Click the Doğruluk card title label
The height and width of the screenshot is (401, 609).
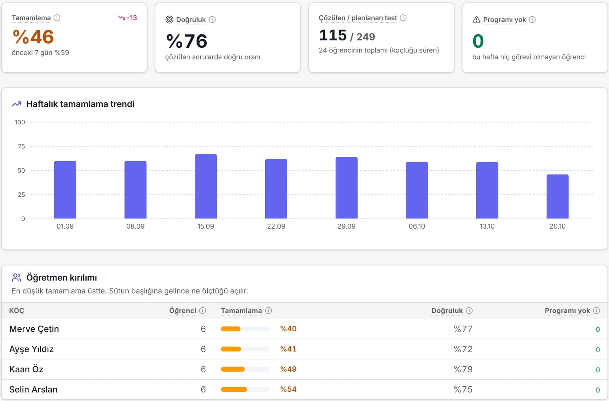point(191,20)
